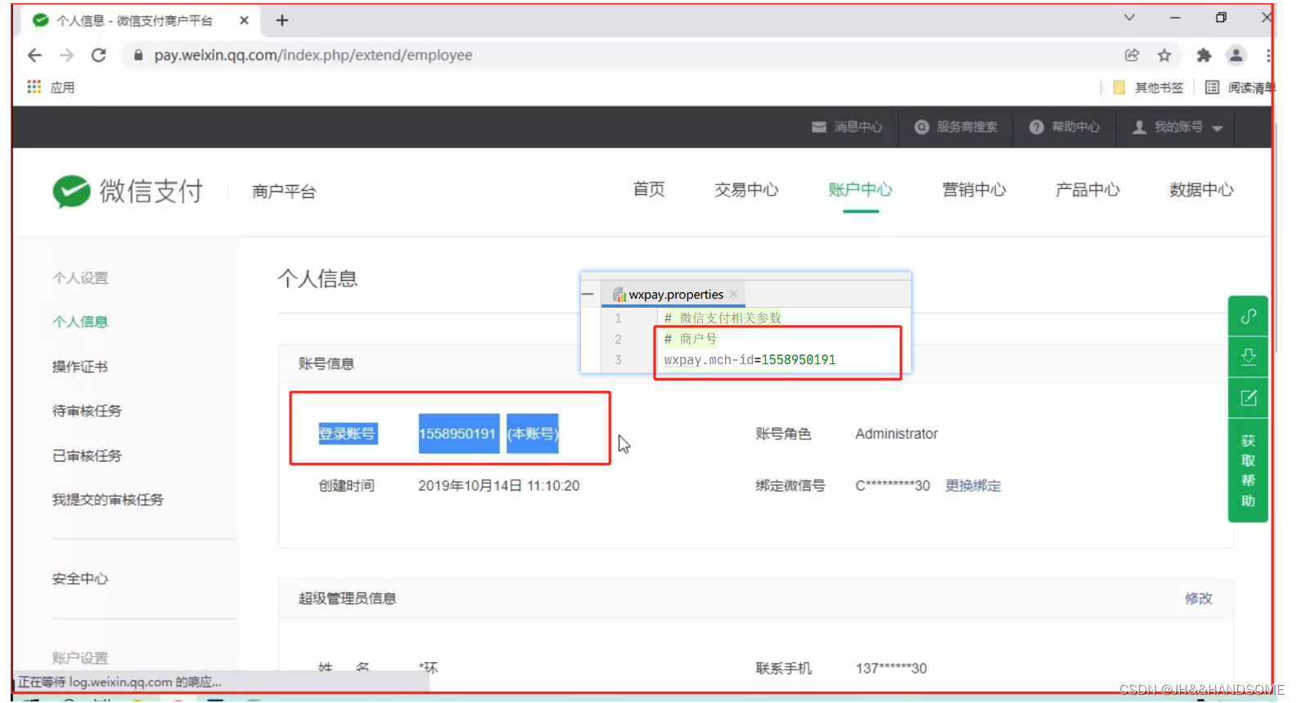Open the Chrome three-dot menu
Image resolution: width=1297 pixels, height=703 pixels.
click(x=1268, y=55)
